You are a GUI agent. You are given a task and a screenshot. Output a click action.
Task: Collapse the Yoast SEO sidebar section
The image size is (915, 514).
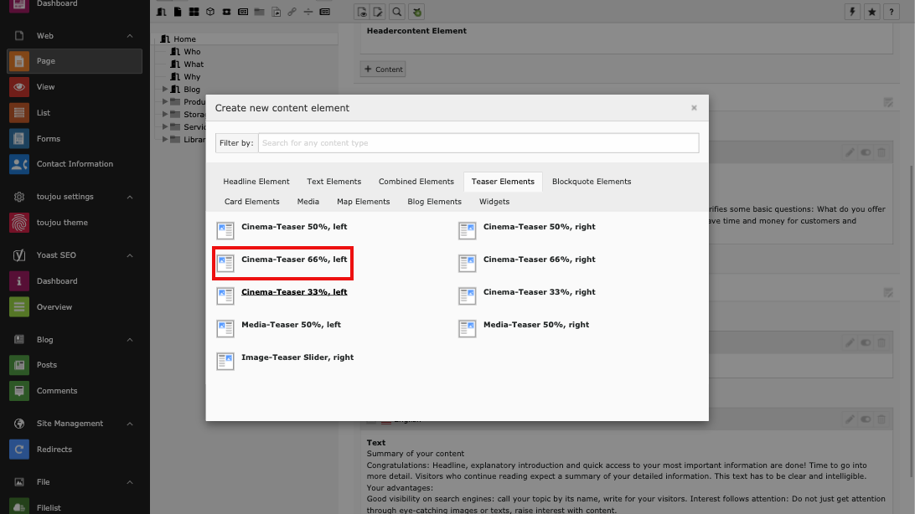(130, 255)
